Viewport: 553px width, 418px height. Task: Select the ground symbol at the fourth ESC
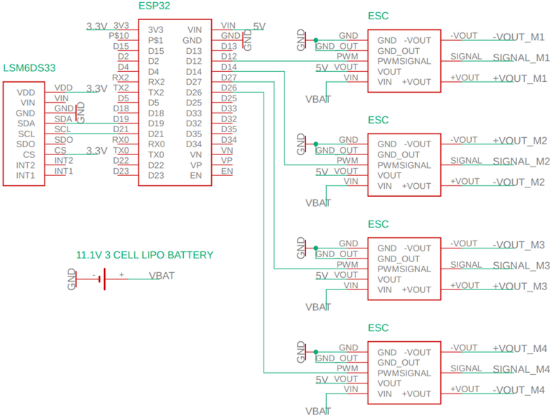302,352
